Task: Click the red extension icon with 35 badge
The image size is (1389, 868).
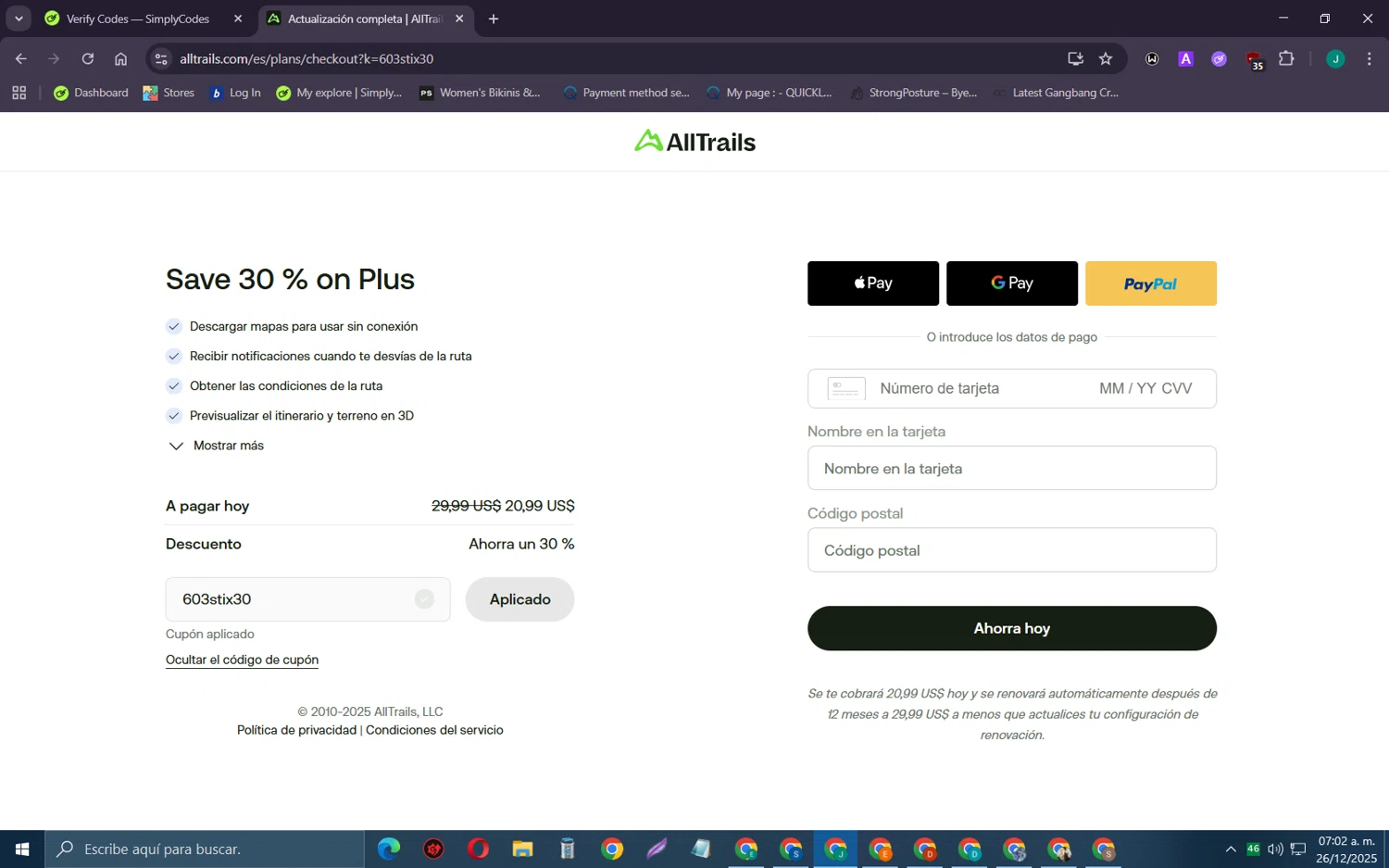Action: (x=1254, y=60)
